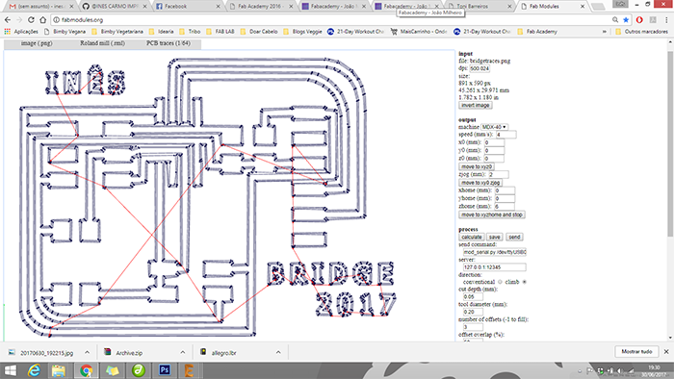The image size is (674, 379).
Task: Switch to the Gmail (sem assunto) tab
Action: click(x=40, y=7)
